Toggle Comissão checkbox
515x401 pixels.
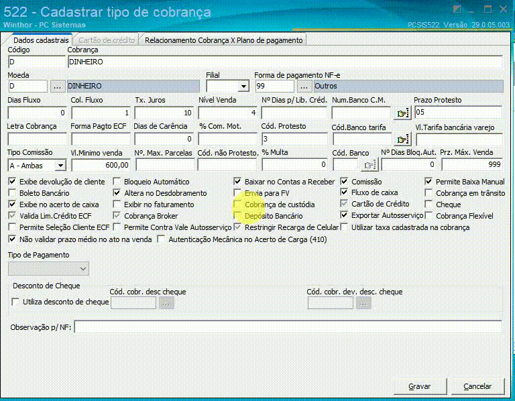coord(344,181)
